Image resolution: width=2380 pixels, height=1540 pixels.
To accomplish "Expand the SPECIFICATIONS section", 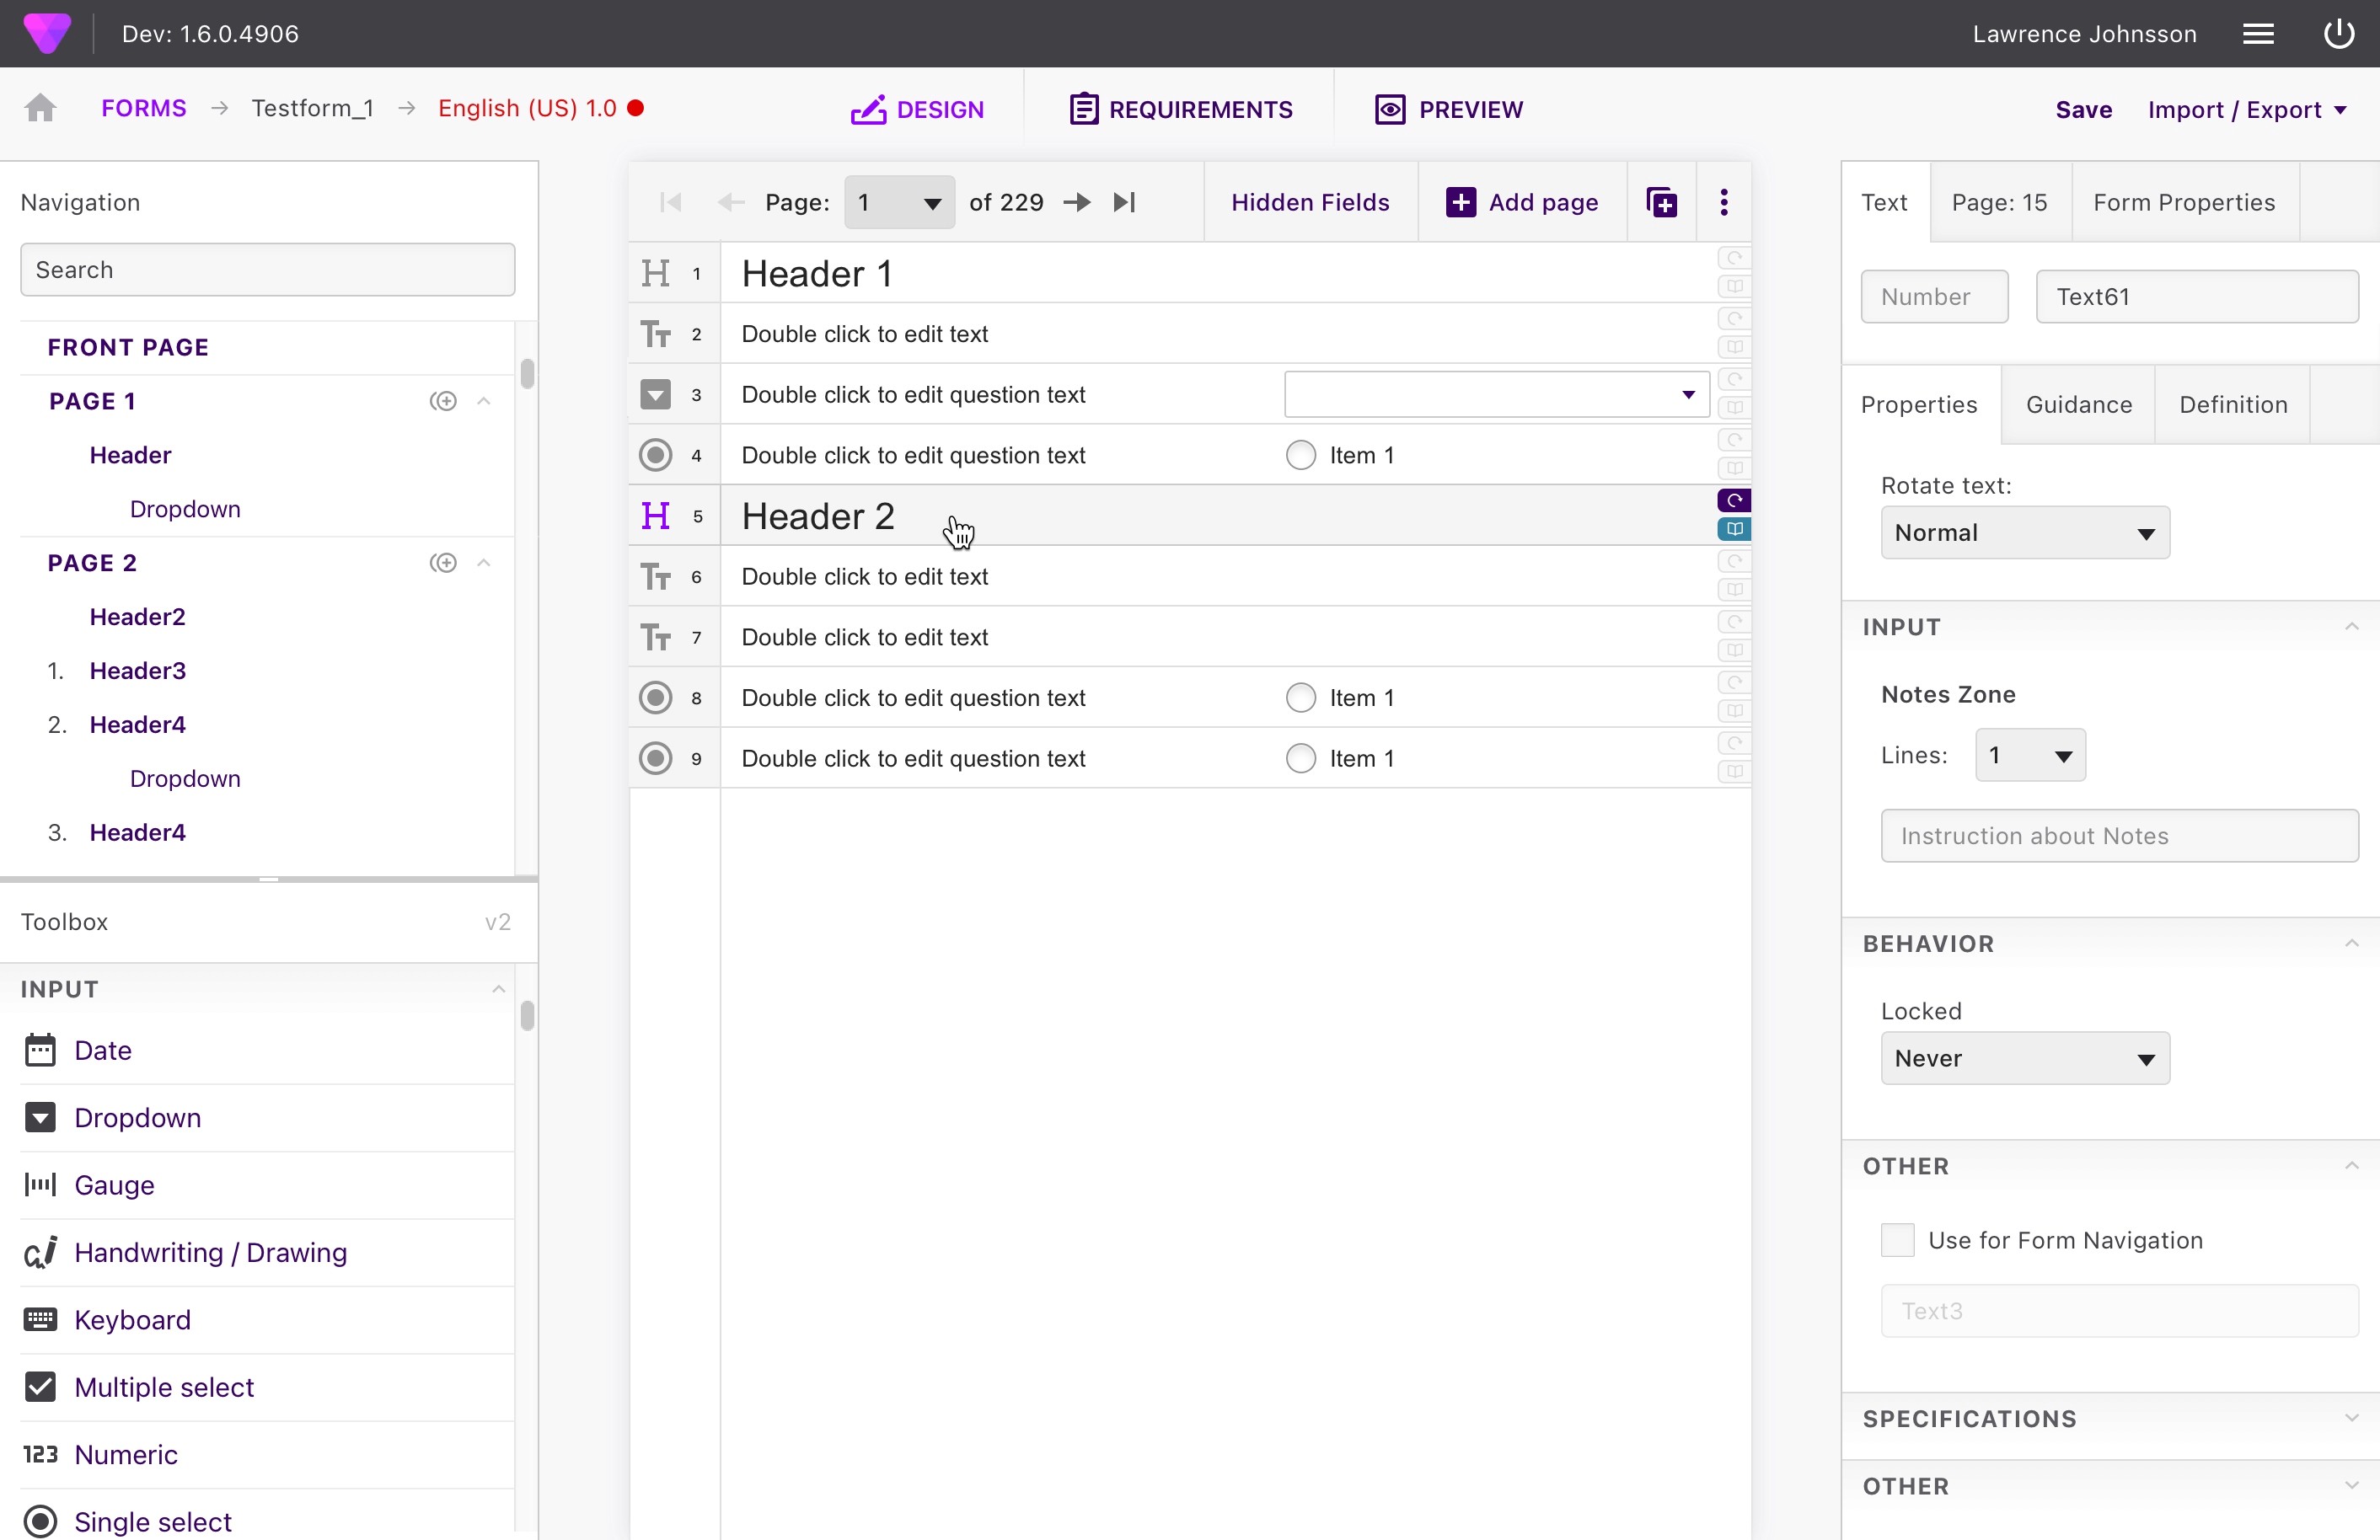I will [x=2110, y=1419].
